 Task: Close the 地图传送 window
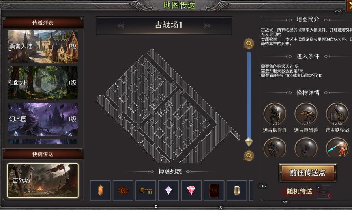point(349,6)
